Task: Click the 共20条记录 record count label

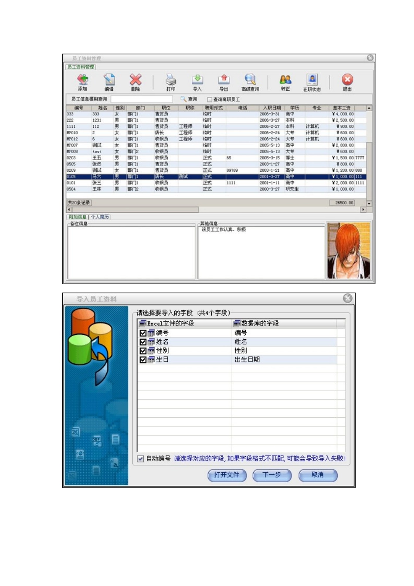Action: 79,203
